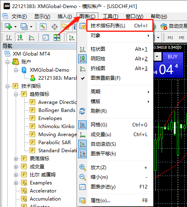This screenshot has height=207, width=187.
Task: Click the volumes icon in the menu
Action: tap(82, 135)
